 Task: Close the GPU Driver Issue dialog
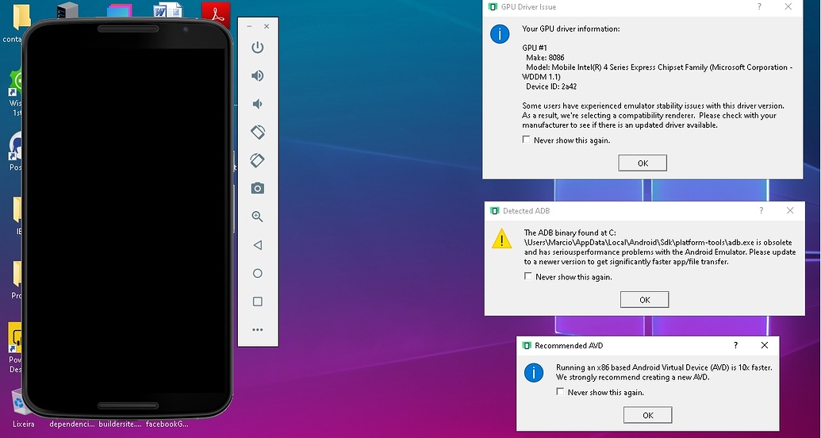[788, 7]
